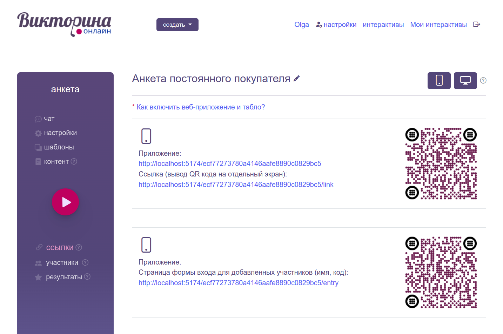
Task: Switch to mobile preview button
Action: [439, 81]
